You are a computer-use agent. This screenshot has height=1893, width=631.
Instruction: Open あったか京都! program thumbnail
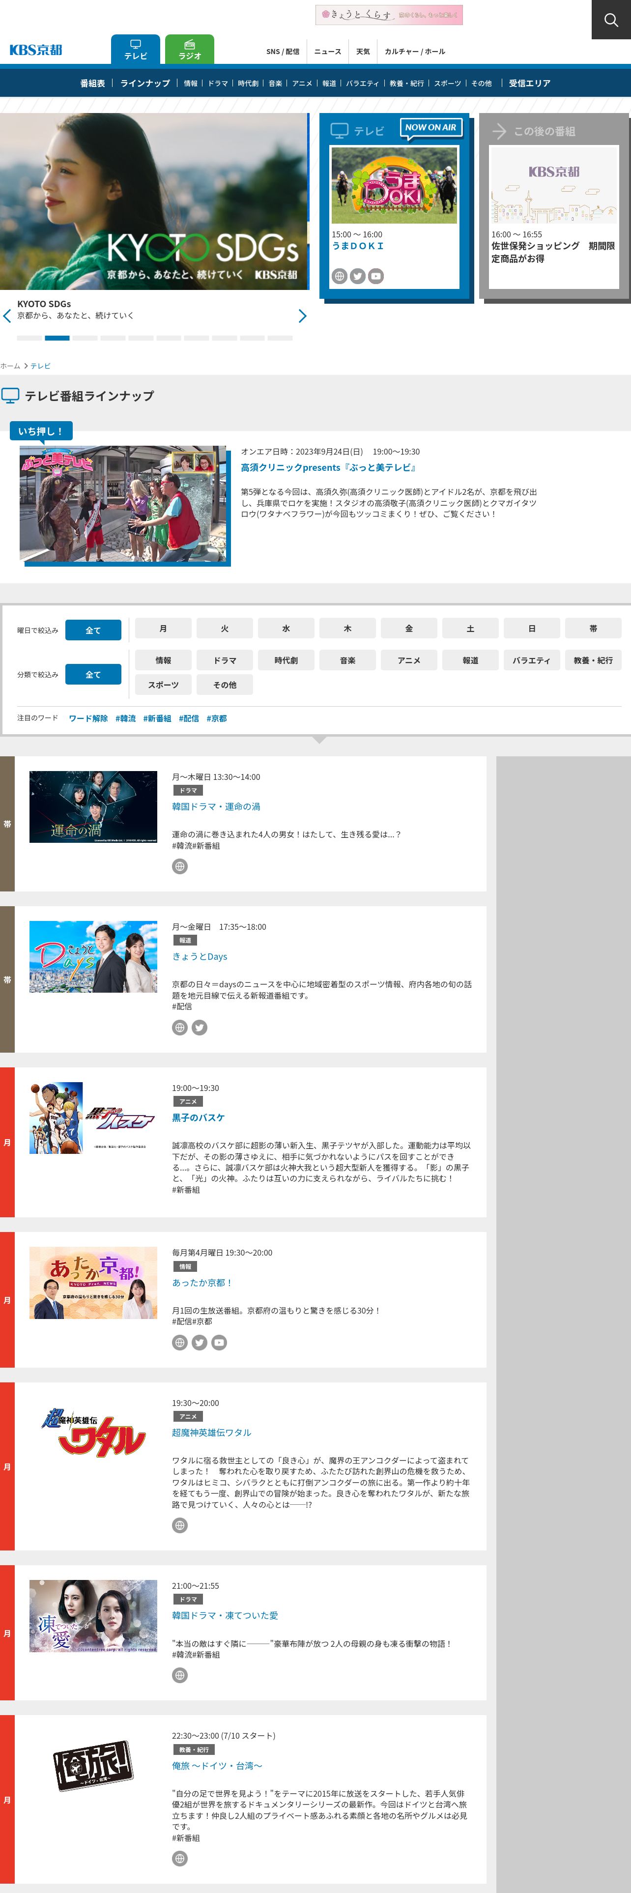pyautogui.click(x=93, y=1282)
